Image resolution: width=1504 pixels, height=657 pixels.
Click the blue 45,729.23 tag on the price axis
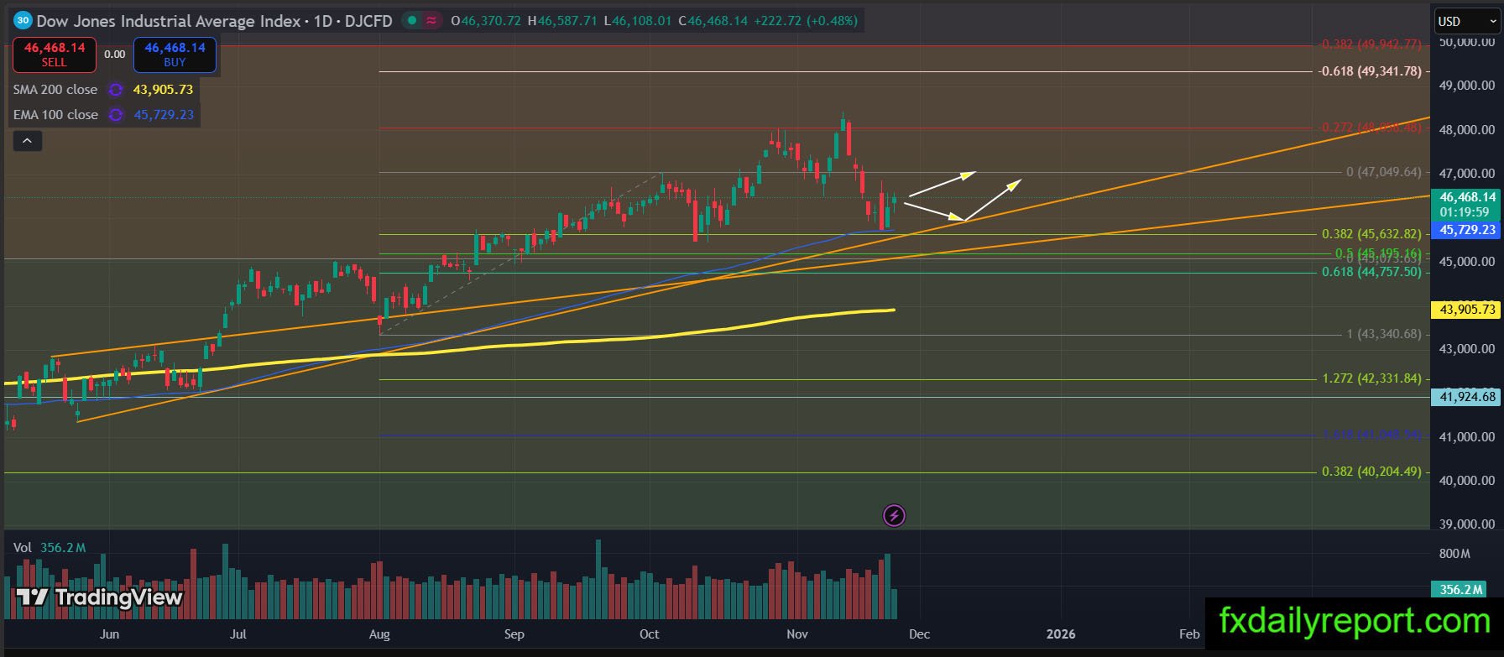point(1466,229)
